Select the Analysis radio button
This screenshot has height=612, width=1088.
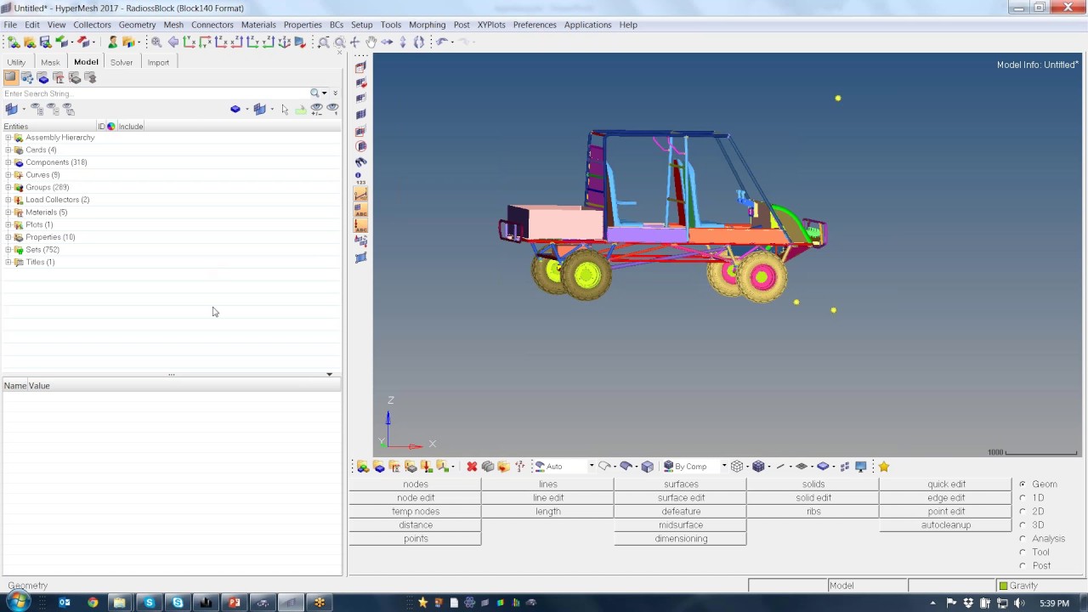tap(1023, 539)
